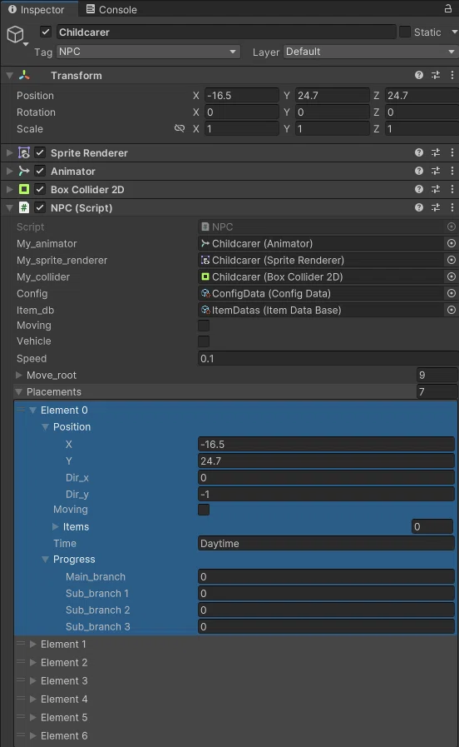The height and width of the screenshot is (747, 459).
Task: Open Box Collider 2D three-dot menu
Action: pyautogui.click(x=452, y=189)
